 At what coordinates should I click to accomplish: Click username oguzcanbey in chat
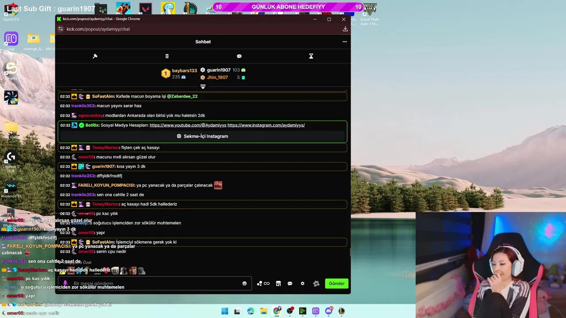coord(91,115)
